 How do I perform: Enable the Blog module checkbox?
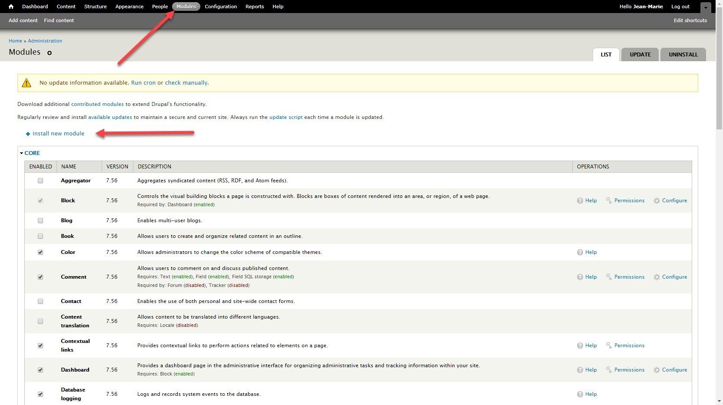pos(40,221)
